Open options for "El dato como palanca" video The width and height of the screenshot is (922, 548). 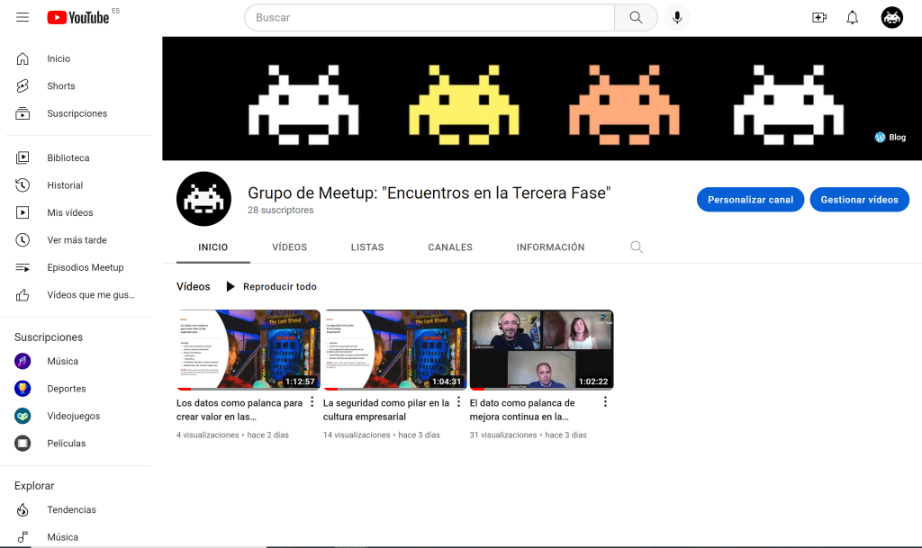pyautogui.click(x=605, y=402)
